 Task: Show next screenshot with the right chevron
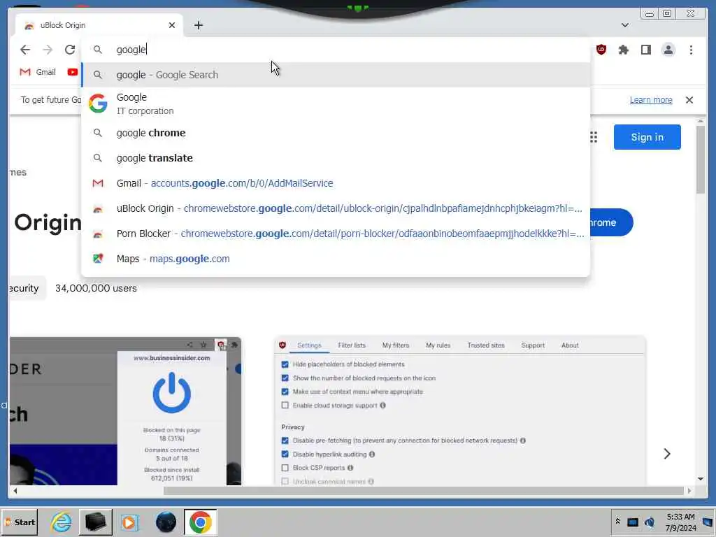click(x=666, y=453)
